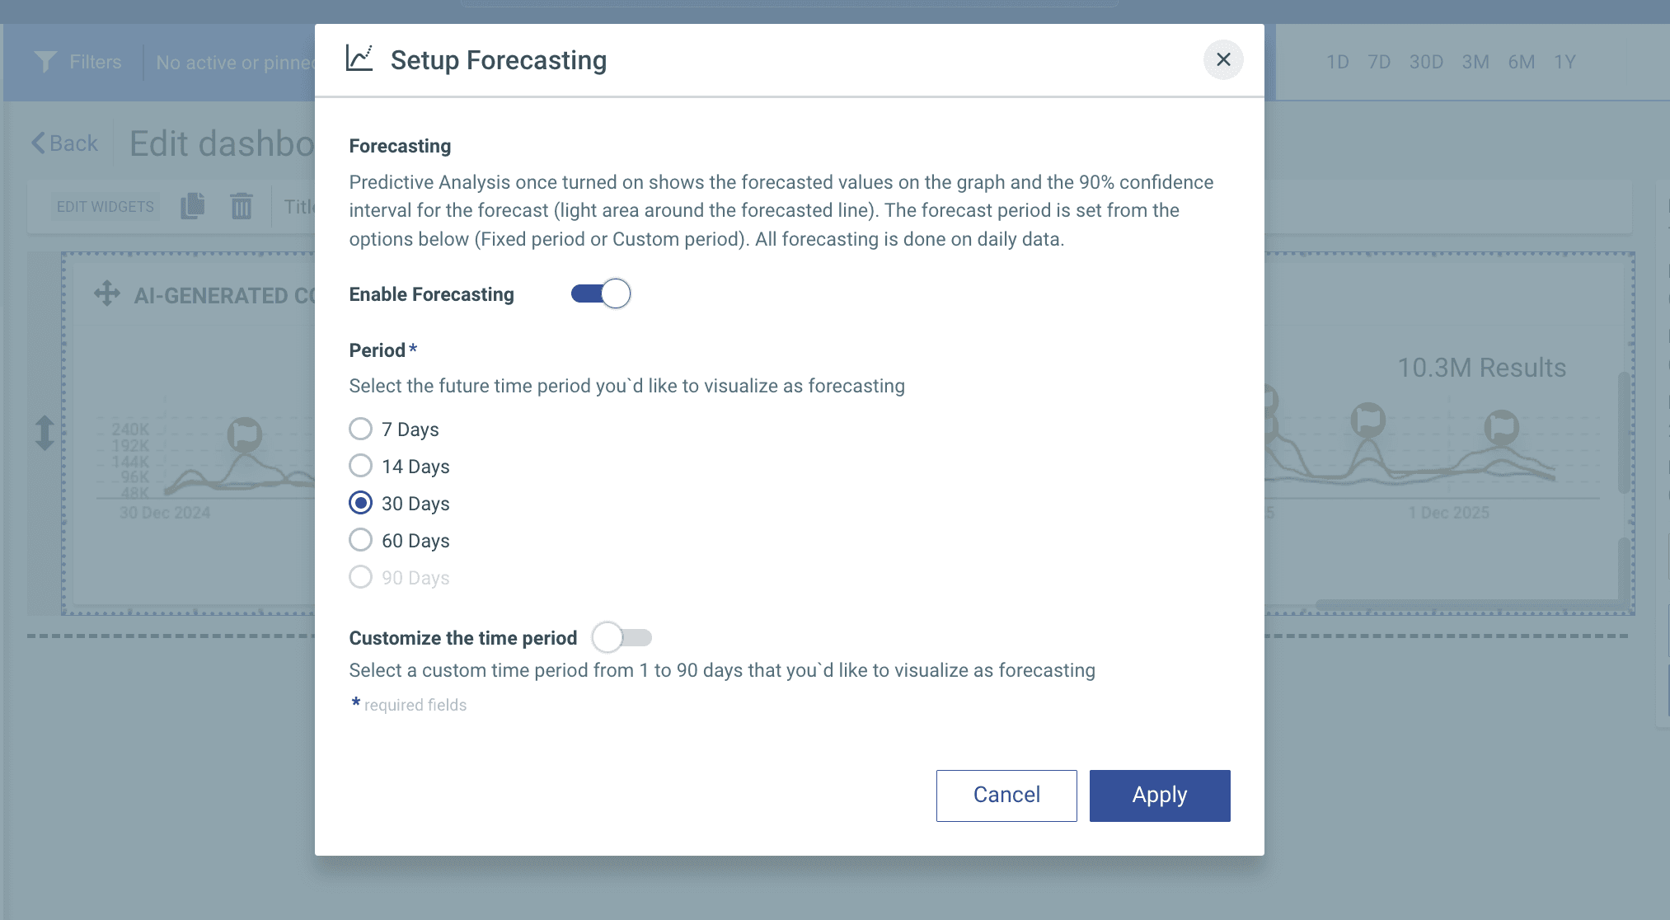The height and width of the screenshot is (920, 1670).
Task: Click the flag marker on left chart
Action: (x=245, y=434)
